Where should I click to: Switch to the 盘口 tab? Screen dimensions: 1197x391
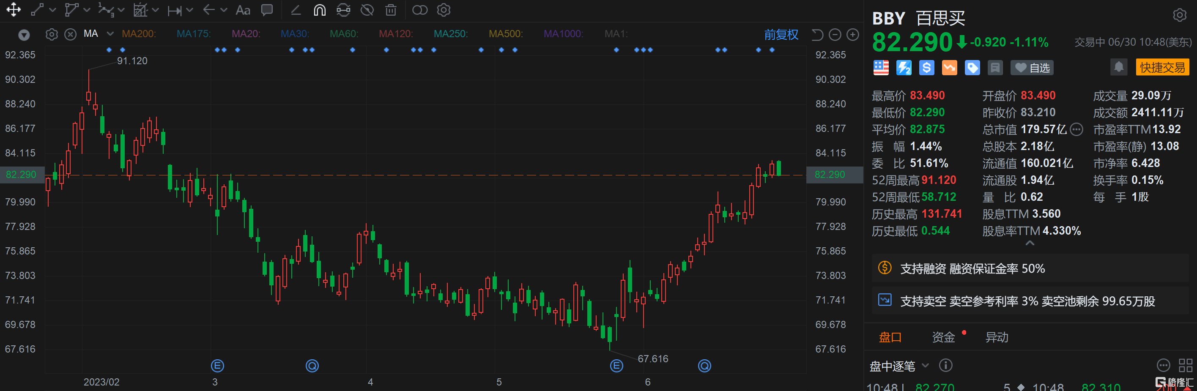pyautogui.click(x=890, y=337)
